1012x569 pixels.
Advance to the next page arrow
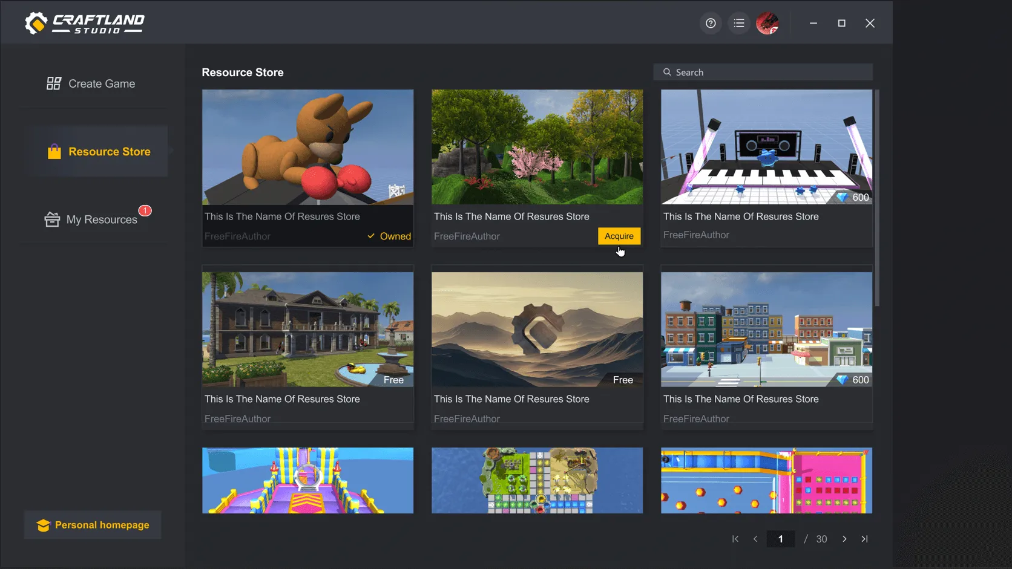coord(844,539)
